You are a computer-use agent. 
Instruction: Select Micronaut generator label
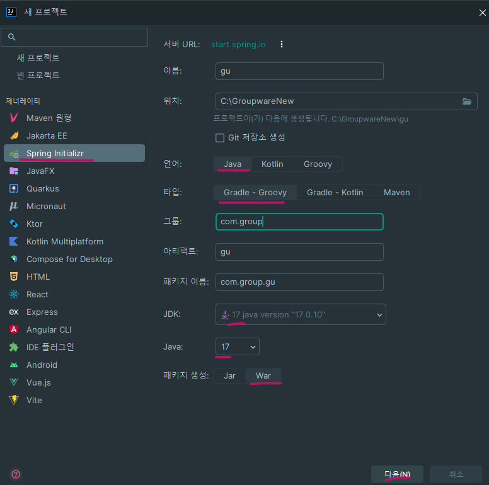coord(46,207)
